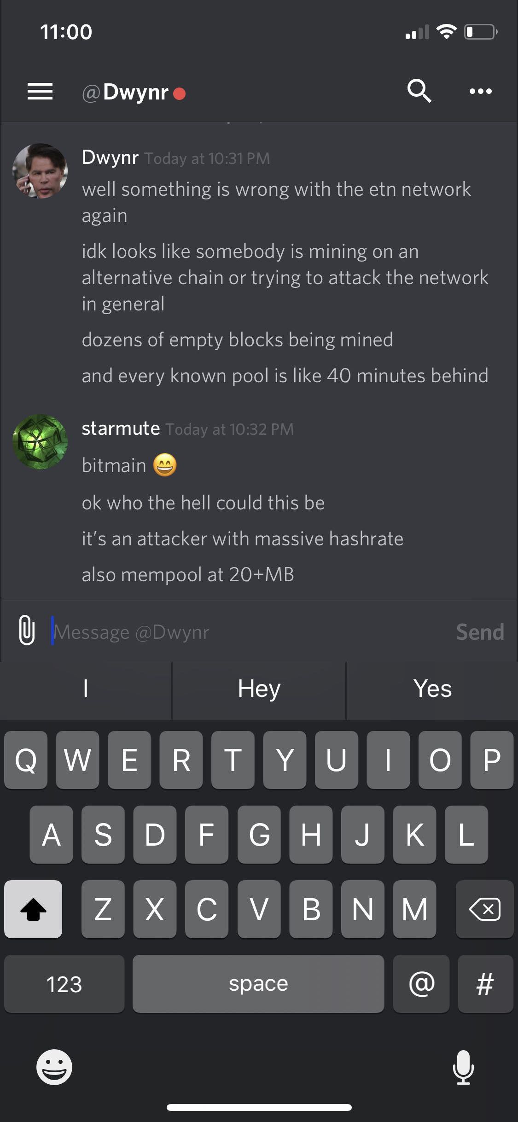Viewport: 518px width, 1122px height.
Task: Select the "I" word suggestion
Action: (86, 689)
